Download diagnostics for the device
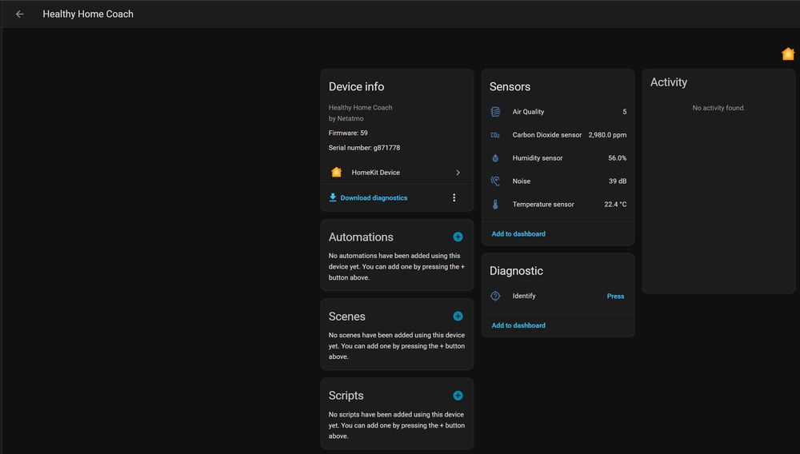Screen dimensions: 800x454 coord(374,197)
